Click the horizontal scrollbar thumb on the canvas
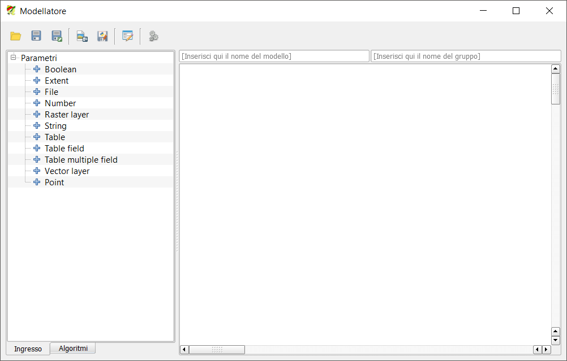 (x=217, y=350)
